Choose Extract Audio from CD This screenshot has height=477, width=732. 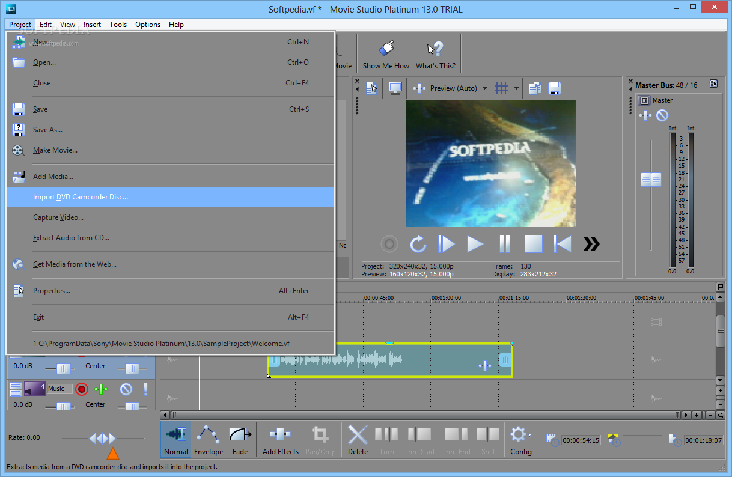click(x=170, y=238)
